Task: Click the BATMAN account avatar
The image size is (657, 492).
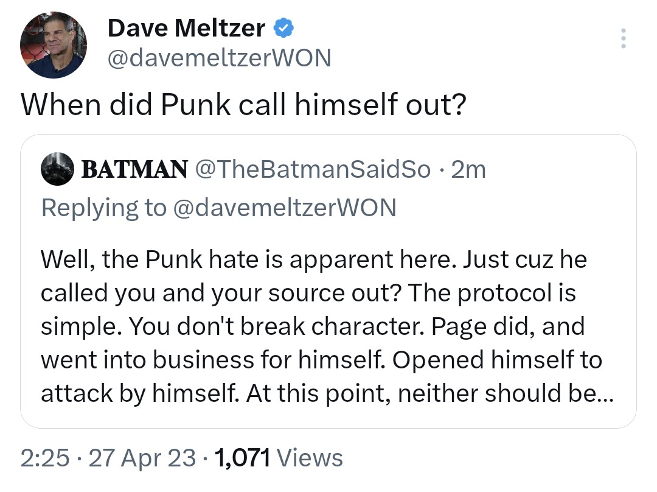Action: pyautogui.click(x=58, y=169)
